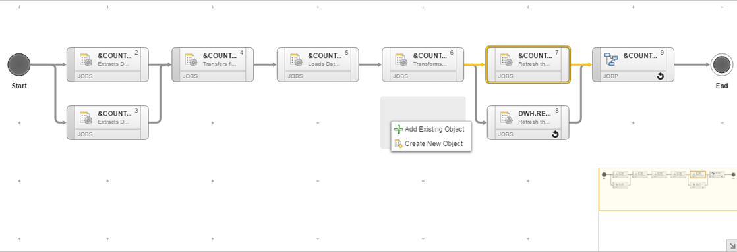The height and width of the screenshot is (252, 737).
Task: Click the gray placeholder drop area
Action: tap(423, 109)
